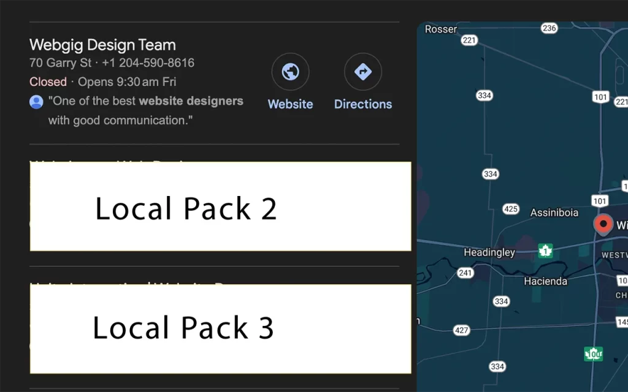Click Rosser label on the map
This screenshot has width=628, height=392.
pyautogui.click(x=440, y=29)
